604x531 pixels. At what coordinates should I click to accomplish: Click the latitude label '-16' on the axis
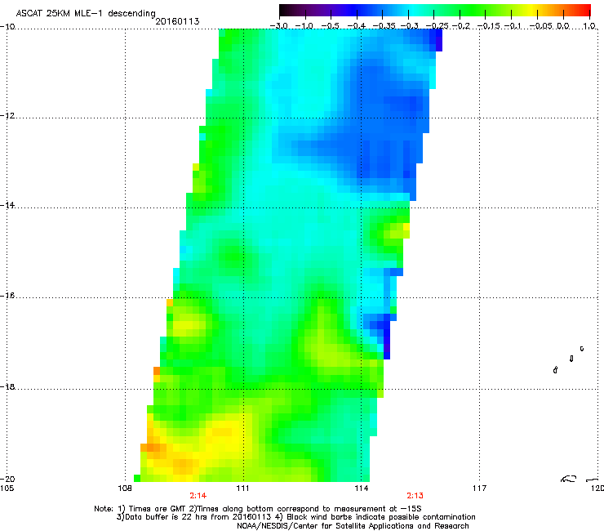click(7, 296)
